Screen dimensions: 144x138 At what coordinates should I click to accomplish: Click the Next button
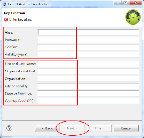72,128
